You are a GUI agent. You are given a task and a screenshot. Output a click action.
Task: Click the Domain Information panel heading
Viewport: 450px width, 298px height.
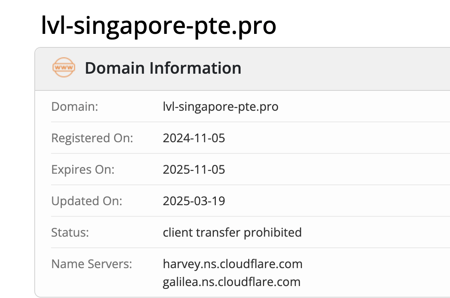163,68
